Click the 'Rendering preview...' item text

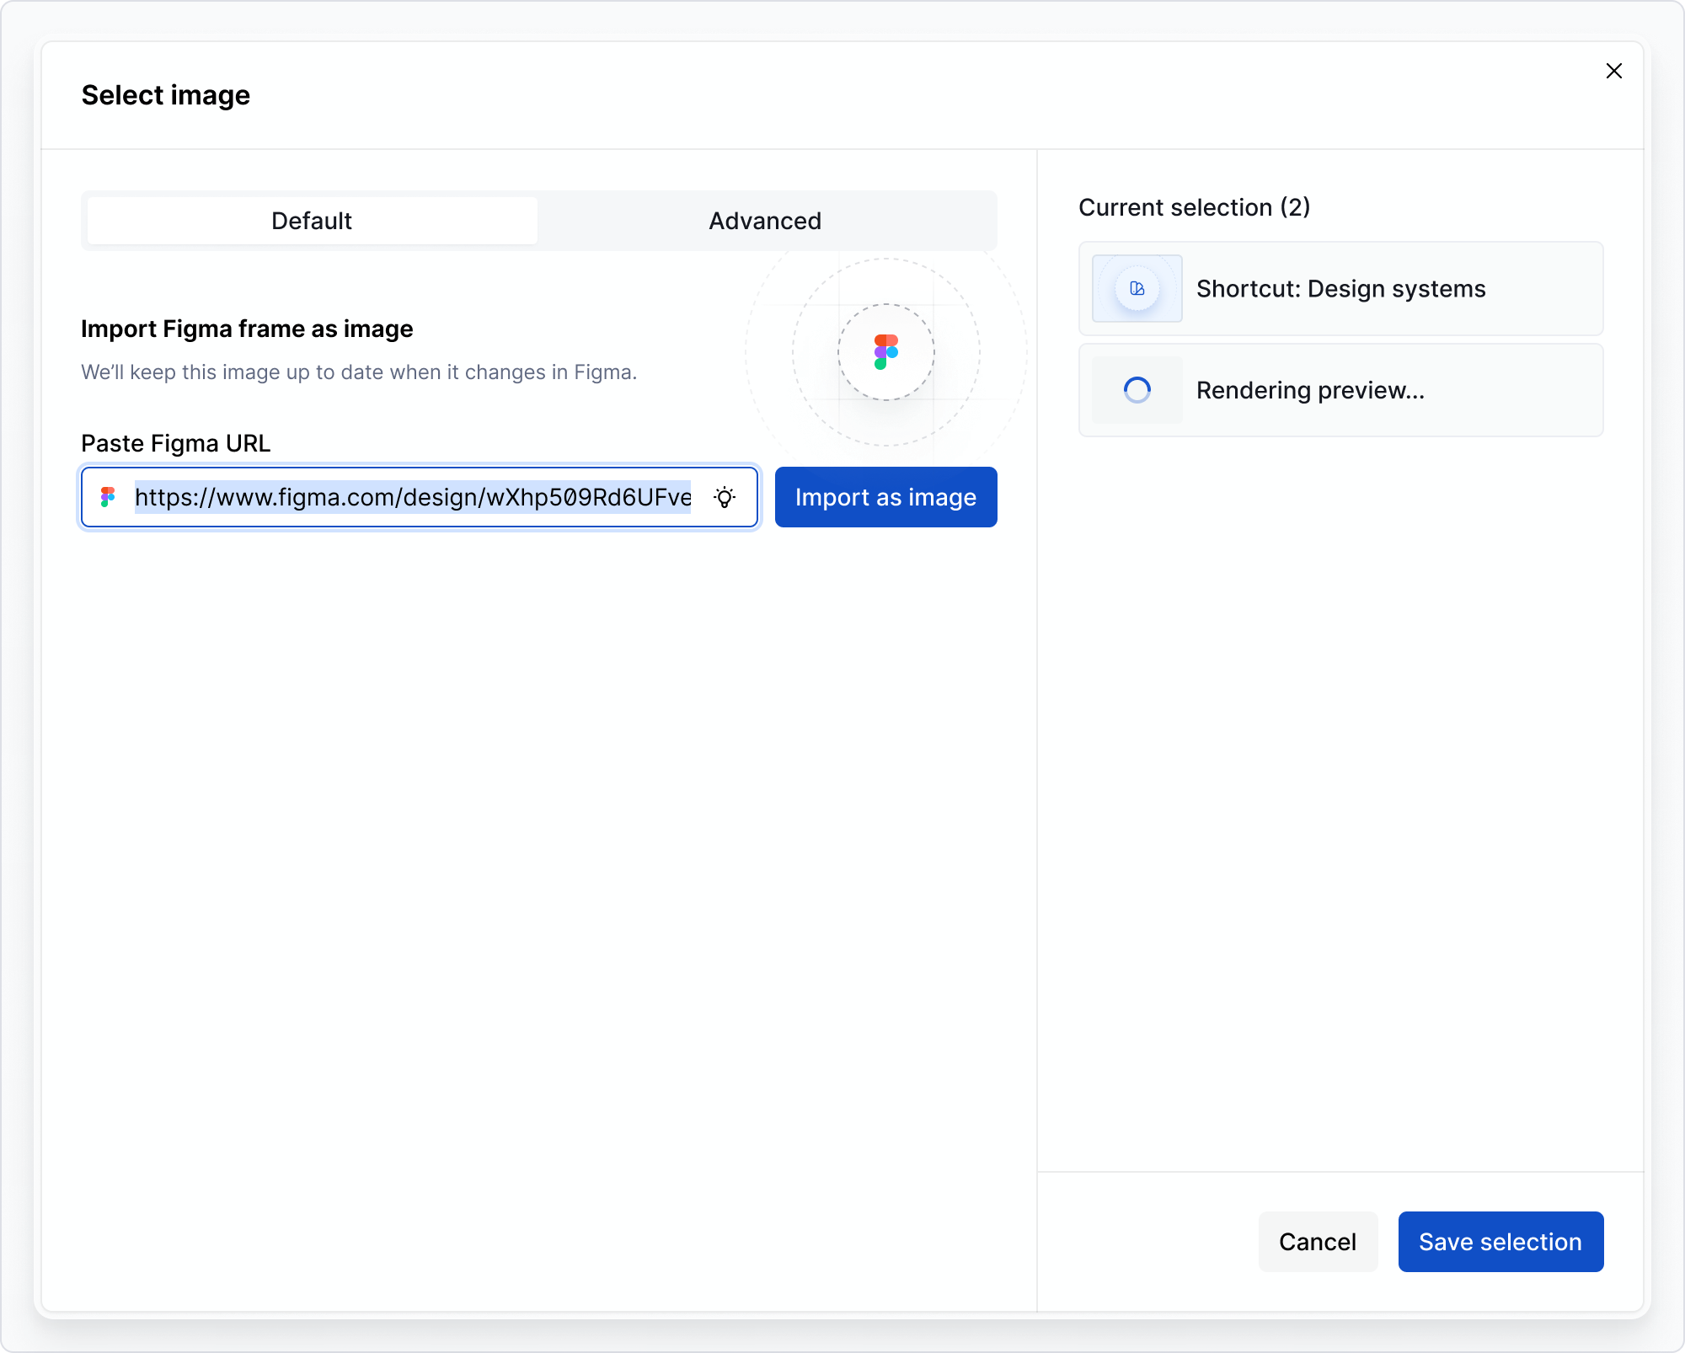[1310, 390]
